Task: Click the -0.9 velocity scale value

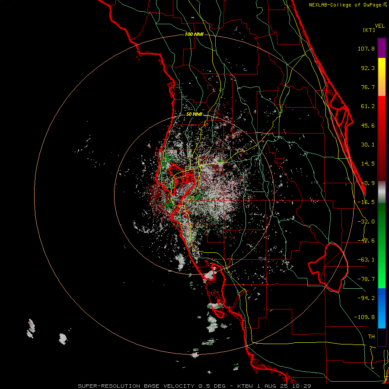Action: click(x=368, y=183)
